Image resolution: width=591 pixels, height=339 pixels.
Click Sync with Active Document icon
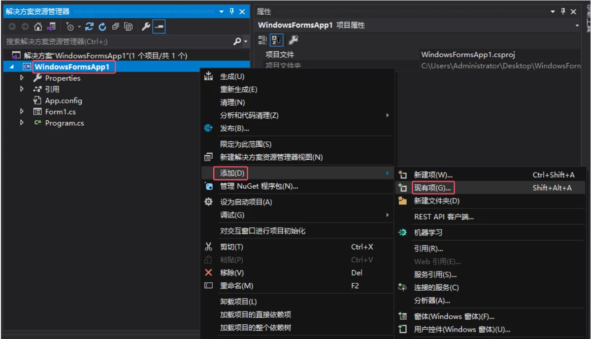pyautogui.click(x=90, y=26)
